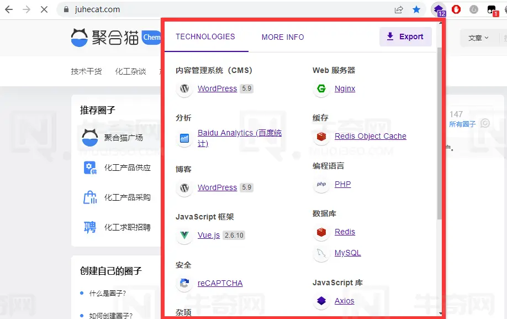507x319 pixels.
Task: Open the MySQL link
Action: click(347, 253)
